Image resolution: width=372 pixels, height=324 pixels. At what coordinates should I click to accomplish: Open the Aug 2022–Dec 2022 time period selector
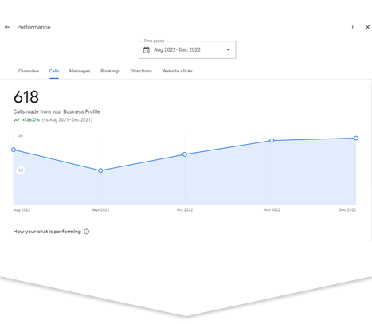pyautogui.click(x=187, y=49)
